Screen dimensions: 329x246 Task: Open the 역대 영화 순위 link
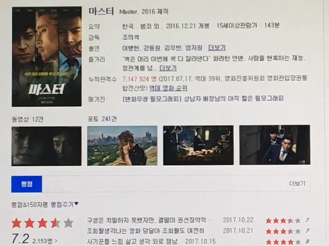168,88
